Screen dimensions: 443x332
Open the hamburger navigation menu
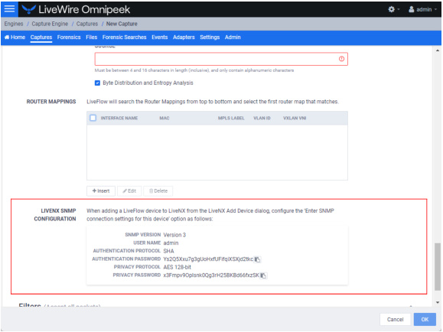(9, 8)
